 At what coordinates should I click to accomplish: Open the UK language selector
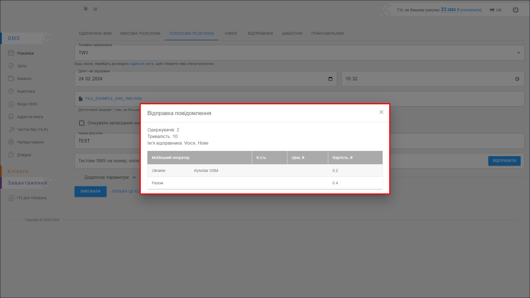496,10
